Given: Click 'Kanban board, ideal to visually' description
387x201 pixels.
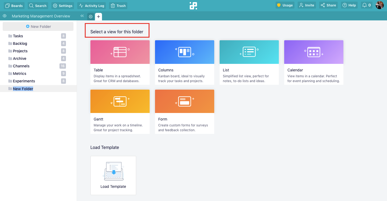Looking at the screenshot, I should point(181,76).
